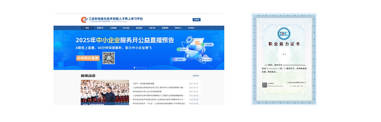Open the 首页 home tab
Viewport: 381px width, 122px height.
click(87, 28)
